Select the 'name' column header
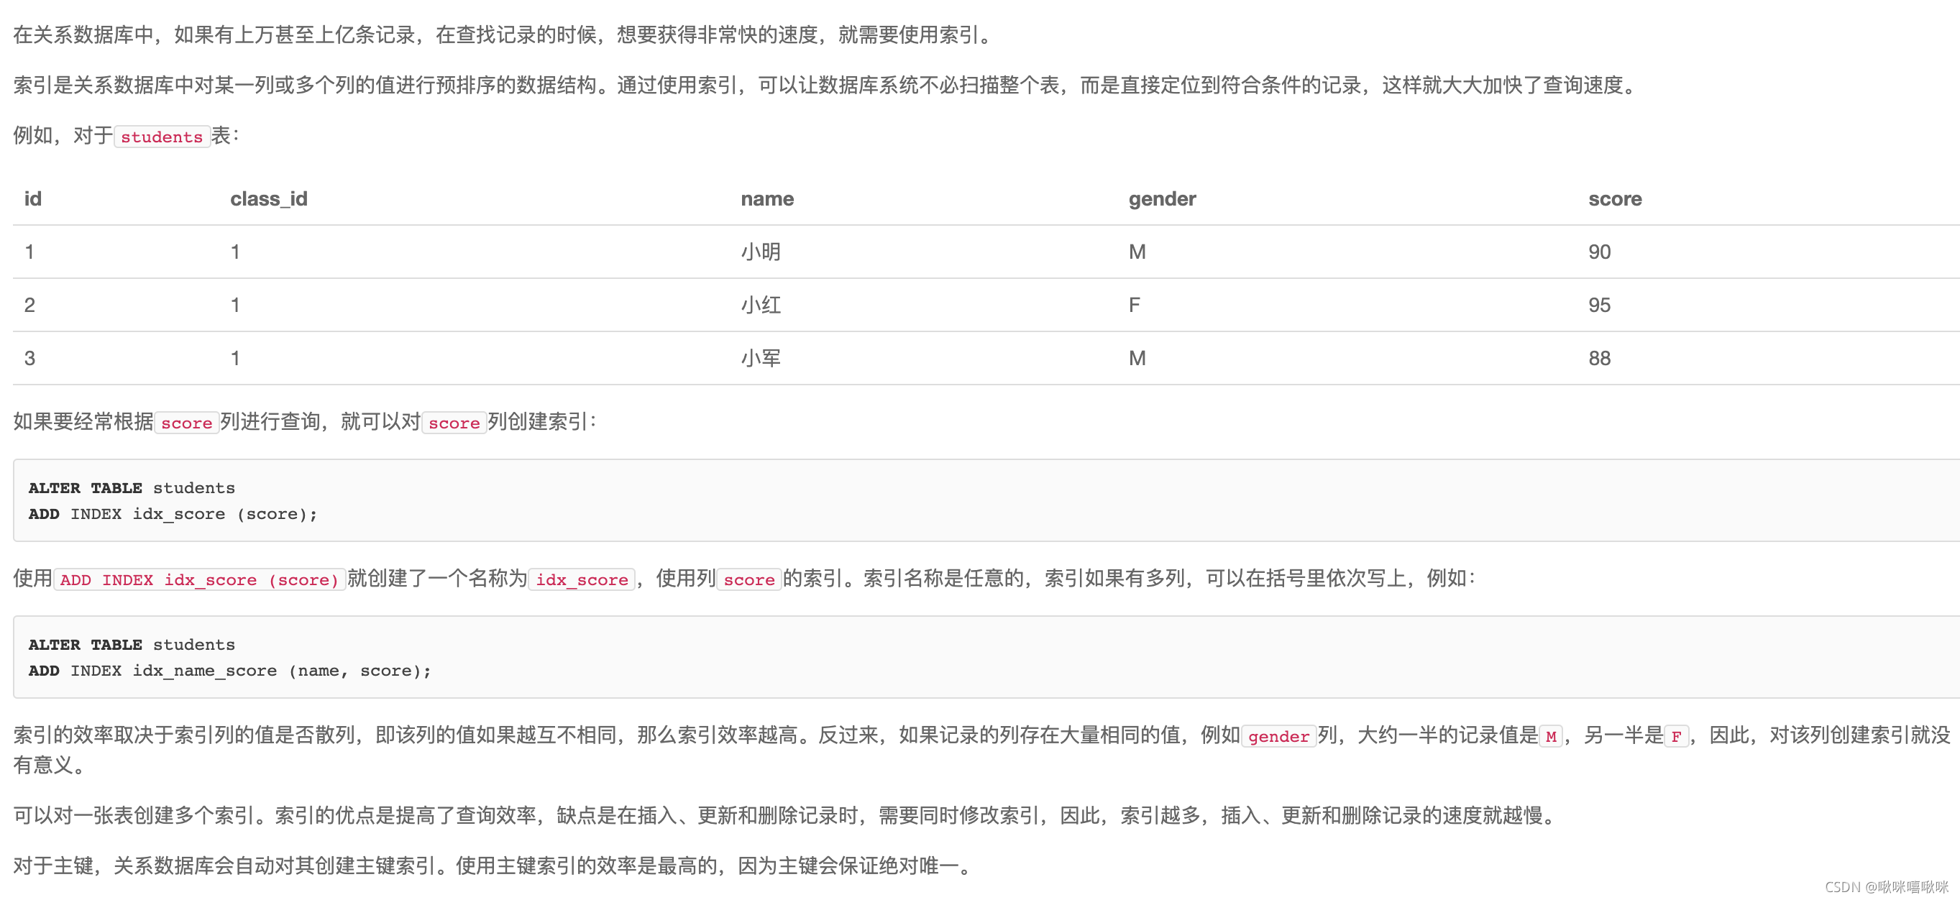This screenshot has height=900, width=1960. coord(767,199)
